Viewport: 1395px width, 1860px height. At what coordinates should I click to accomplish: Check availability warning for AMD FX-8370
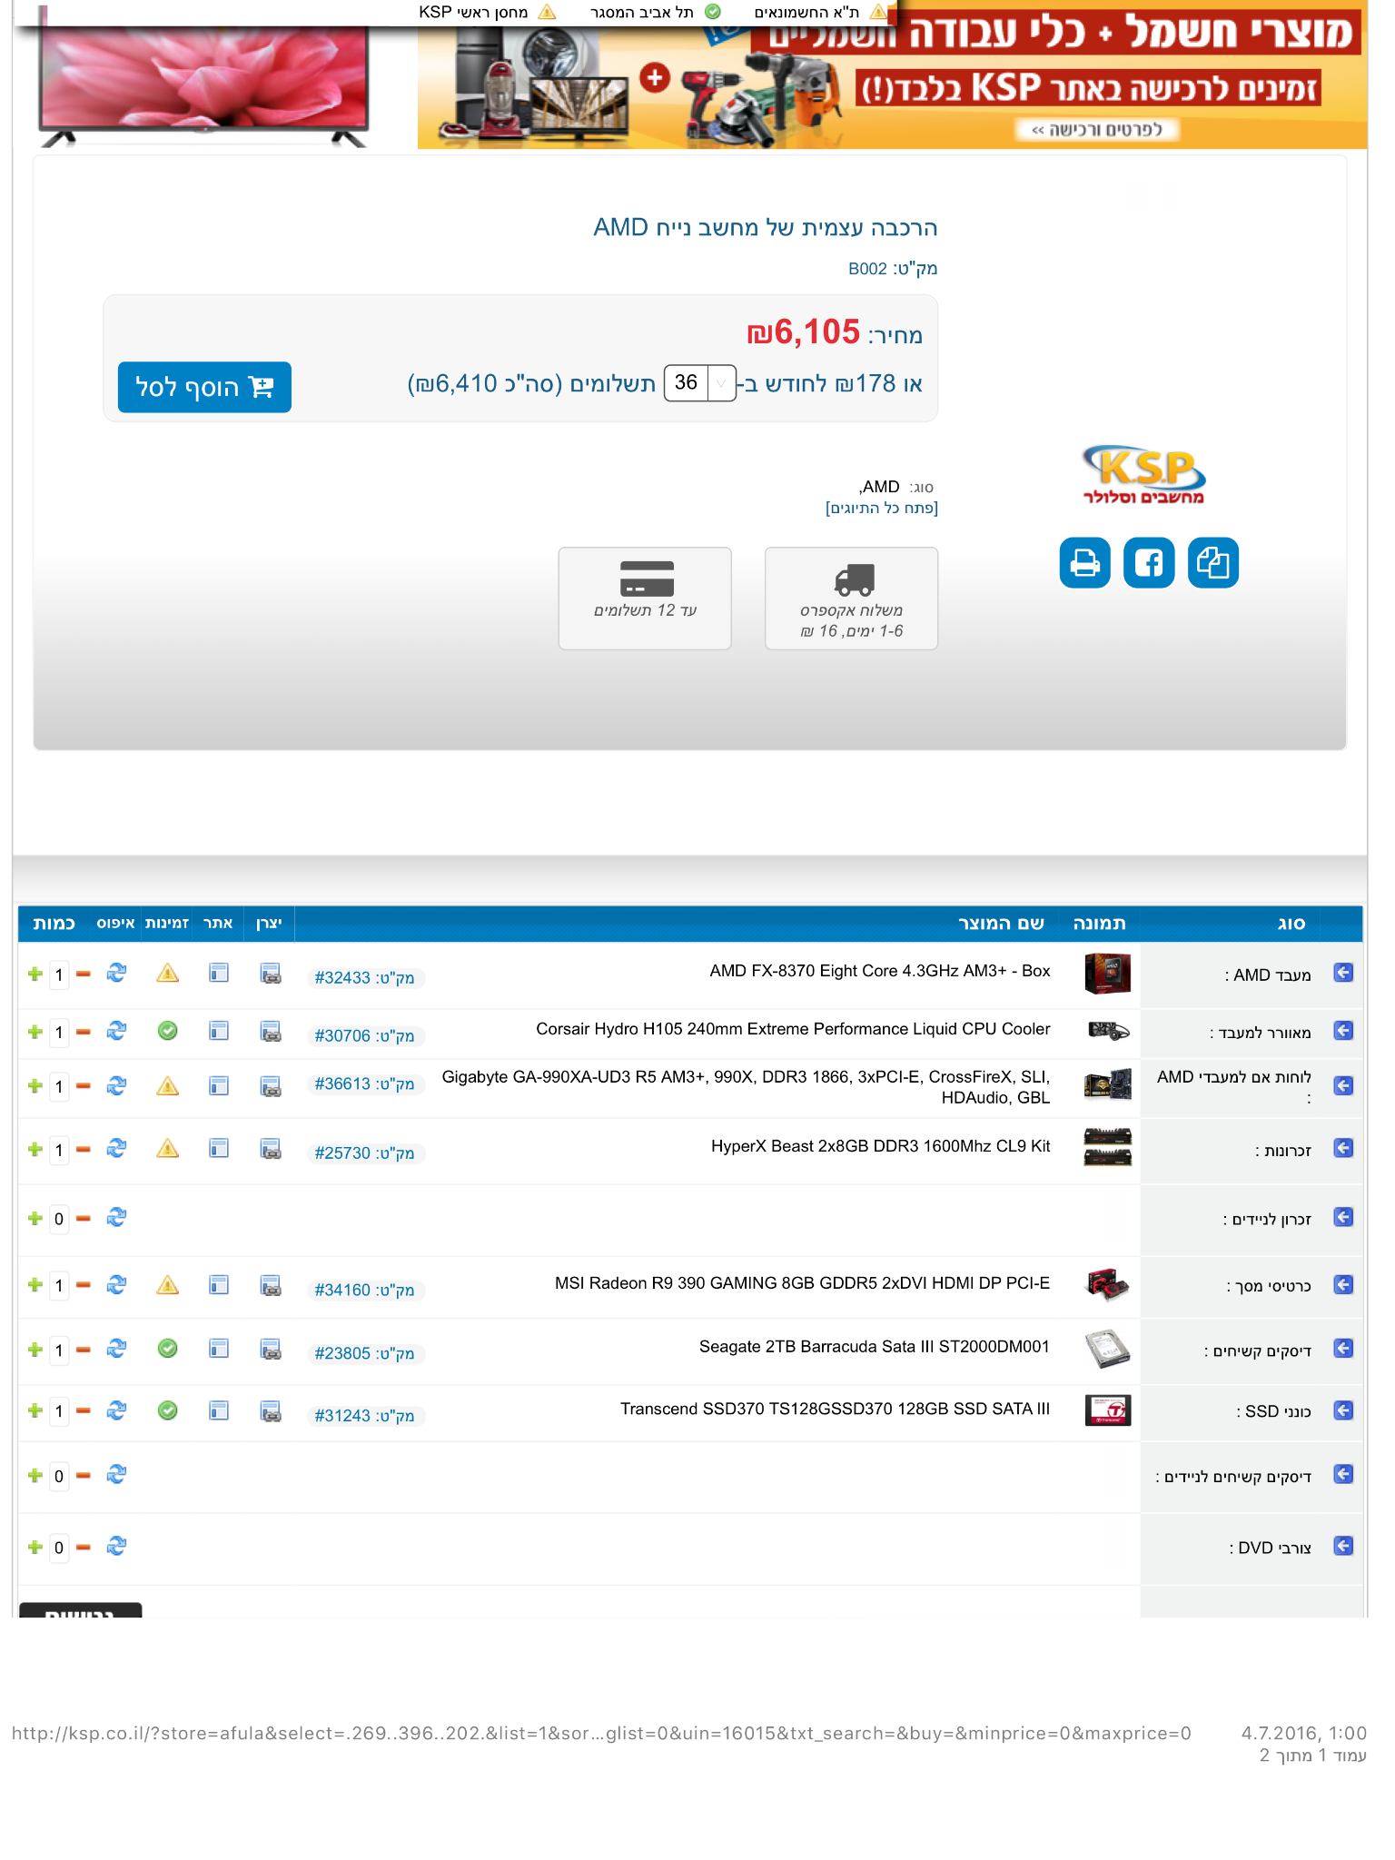167,973
